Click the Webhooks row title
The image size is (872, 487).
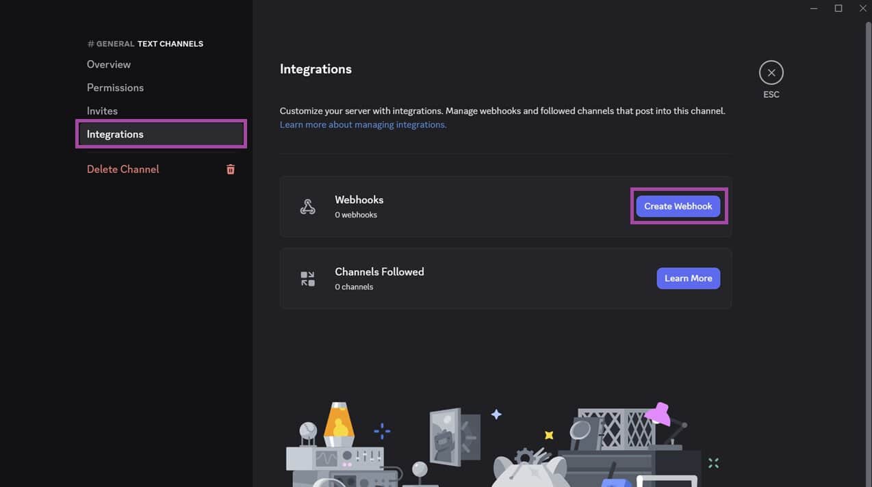(359, 200)
